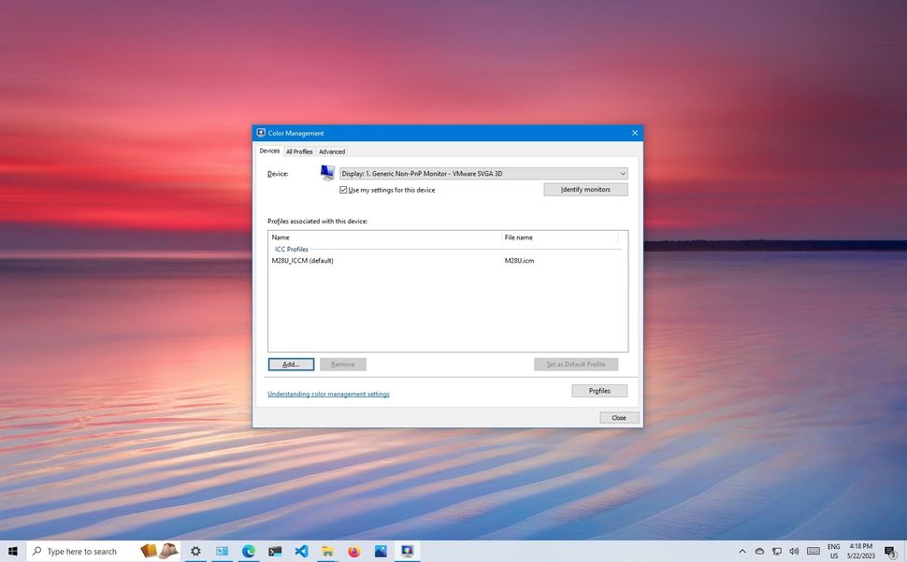This screenshot has width=907, height=562.
Task: Toggle the device settings checkbox off
Action: point(344,189)
